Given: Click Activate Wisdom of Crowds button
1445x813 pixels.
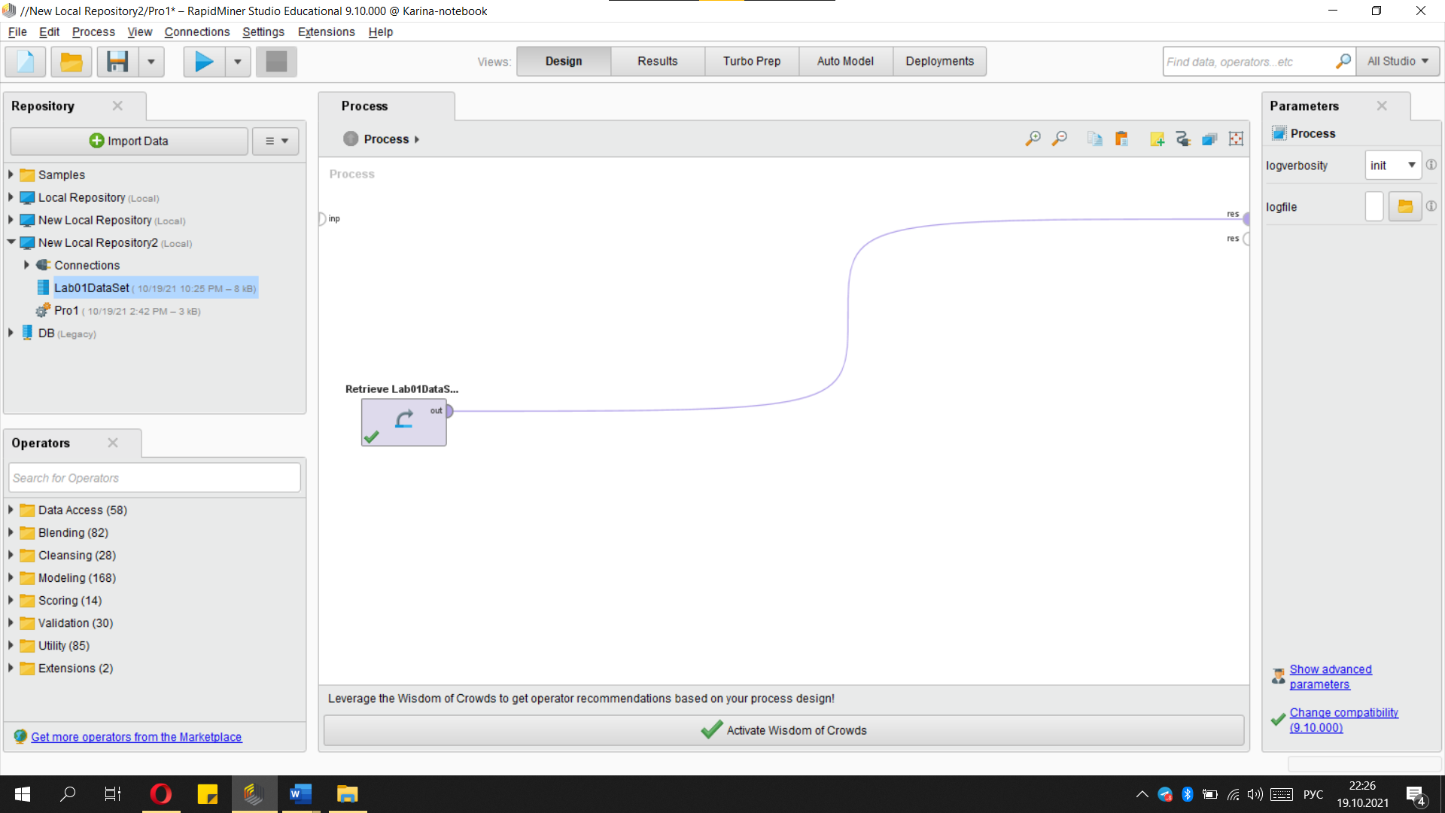Looking at the screenshot, I should tap(783, 730).
